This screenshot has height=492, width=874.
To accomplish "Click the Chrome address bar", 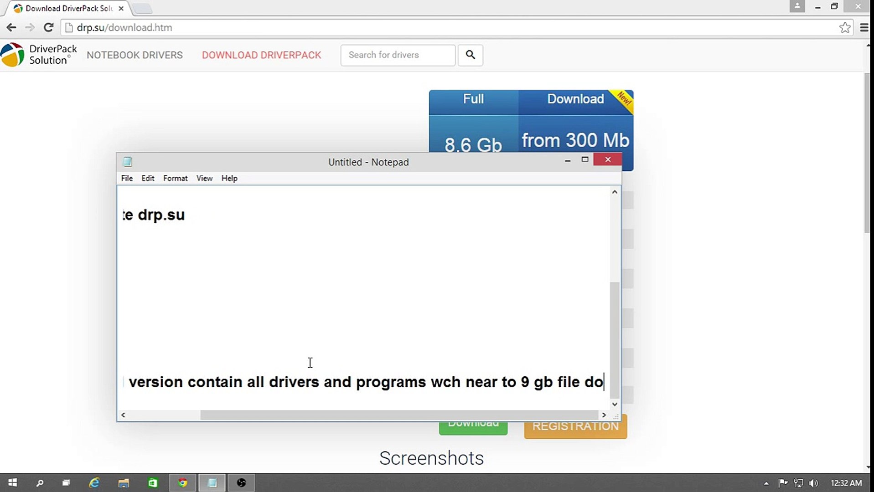I will point(456,27).
